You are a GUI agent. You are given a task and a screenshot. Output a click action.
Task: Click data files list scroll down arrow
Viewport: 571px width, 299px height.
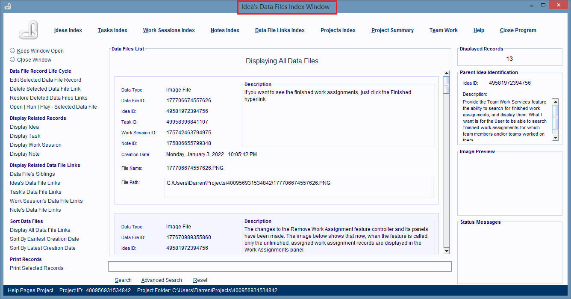click(446, 251)
